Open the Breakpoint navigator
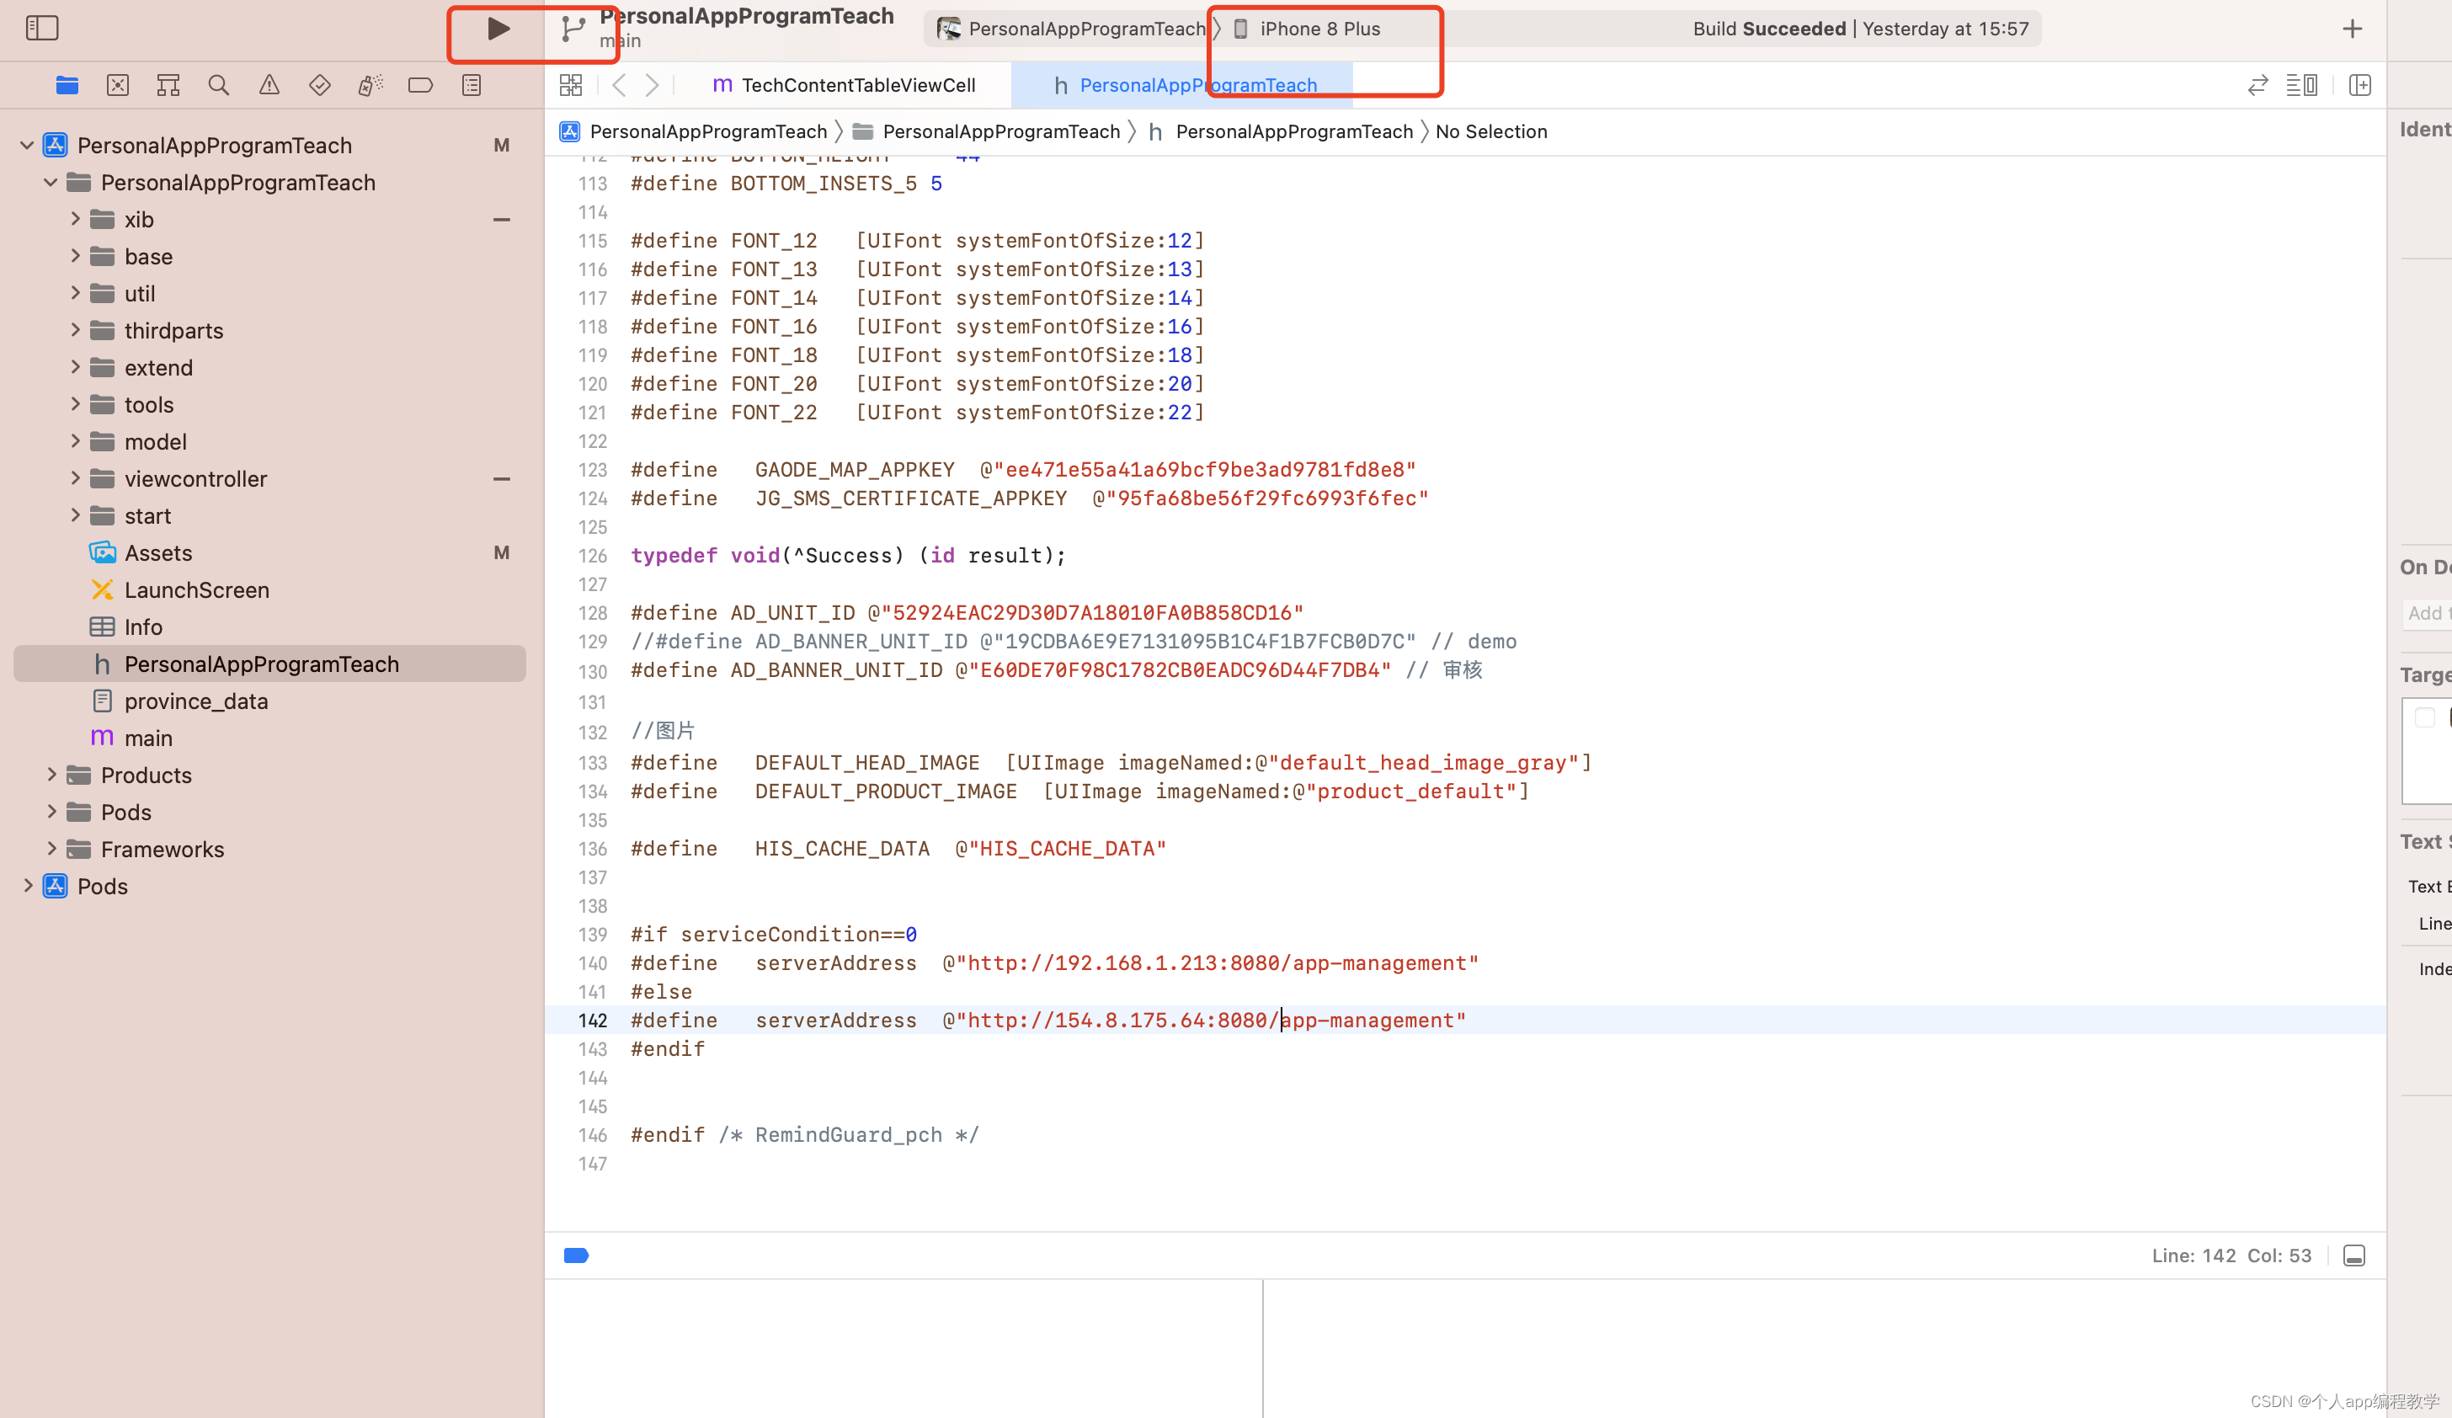 421,86
